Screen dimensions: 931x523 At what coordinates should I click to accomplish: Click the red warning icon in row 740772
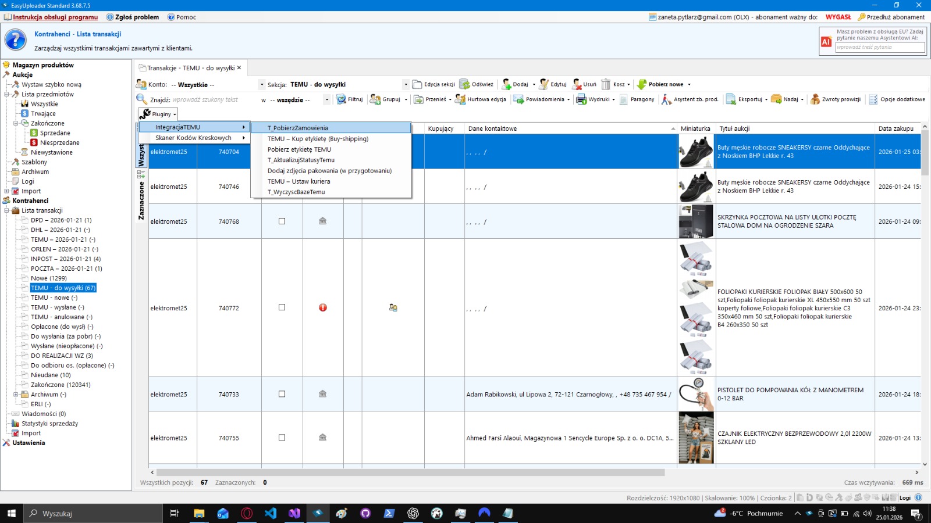[x=323, y=307]
